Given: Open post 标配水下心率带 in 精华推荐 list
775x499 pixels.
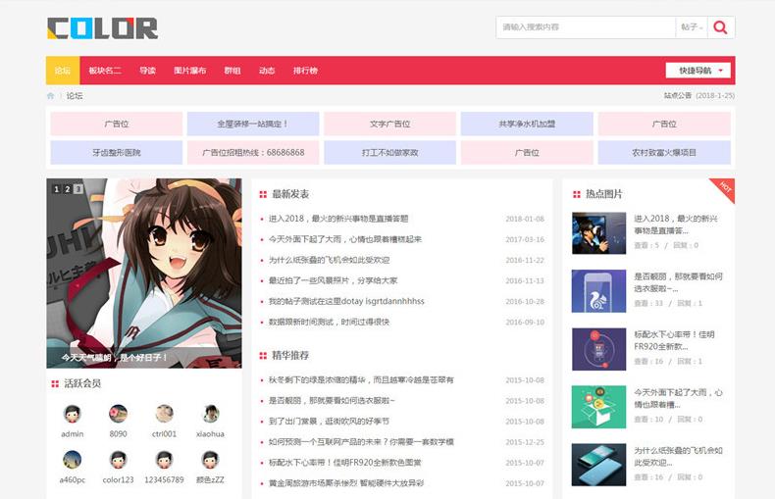Looking at the screenshot, I should click(345, 463).
